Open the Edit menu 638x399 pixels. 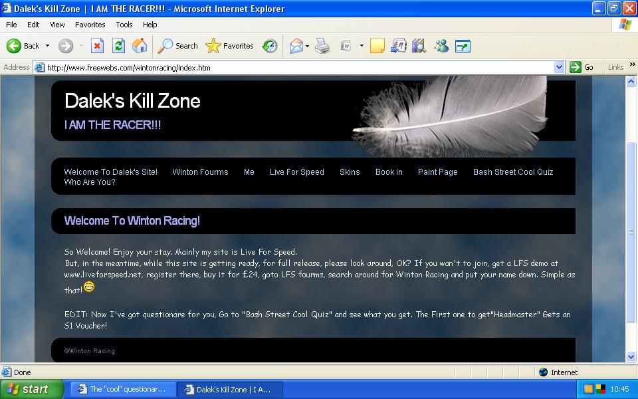point(33,25)
